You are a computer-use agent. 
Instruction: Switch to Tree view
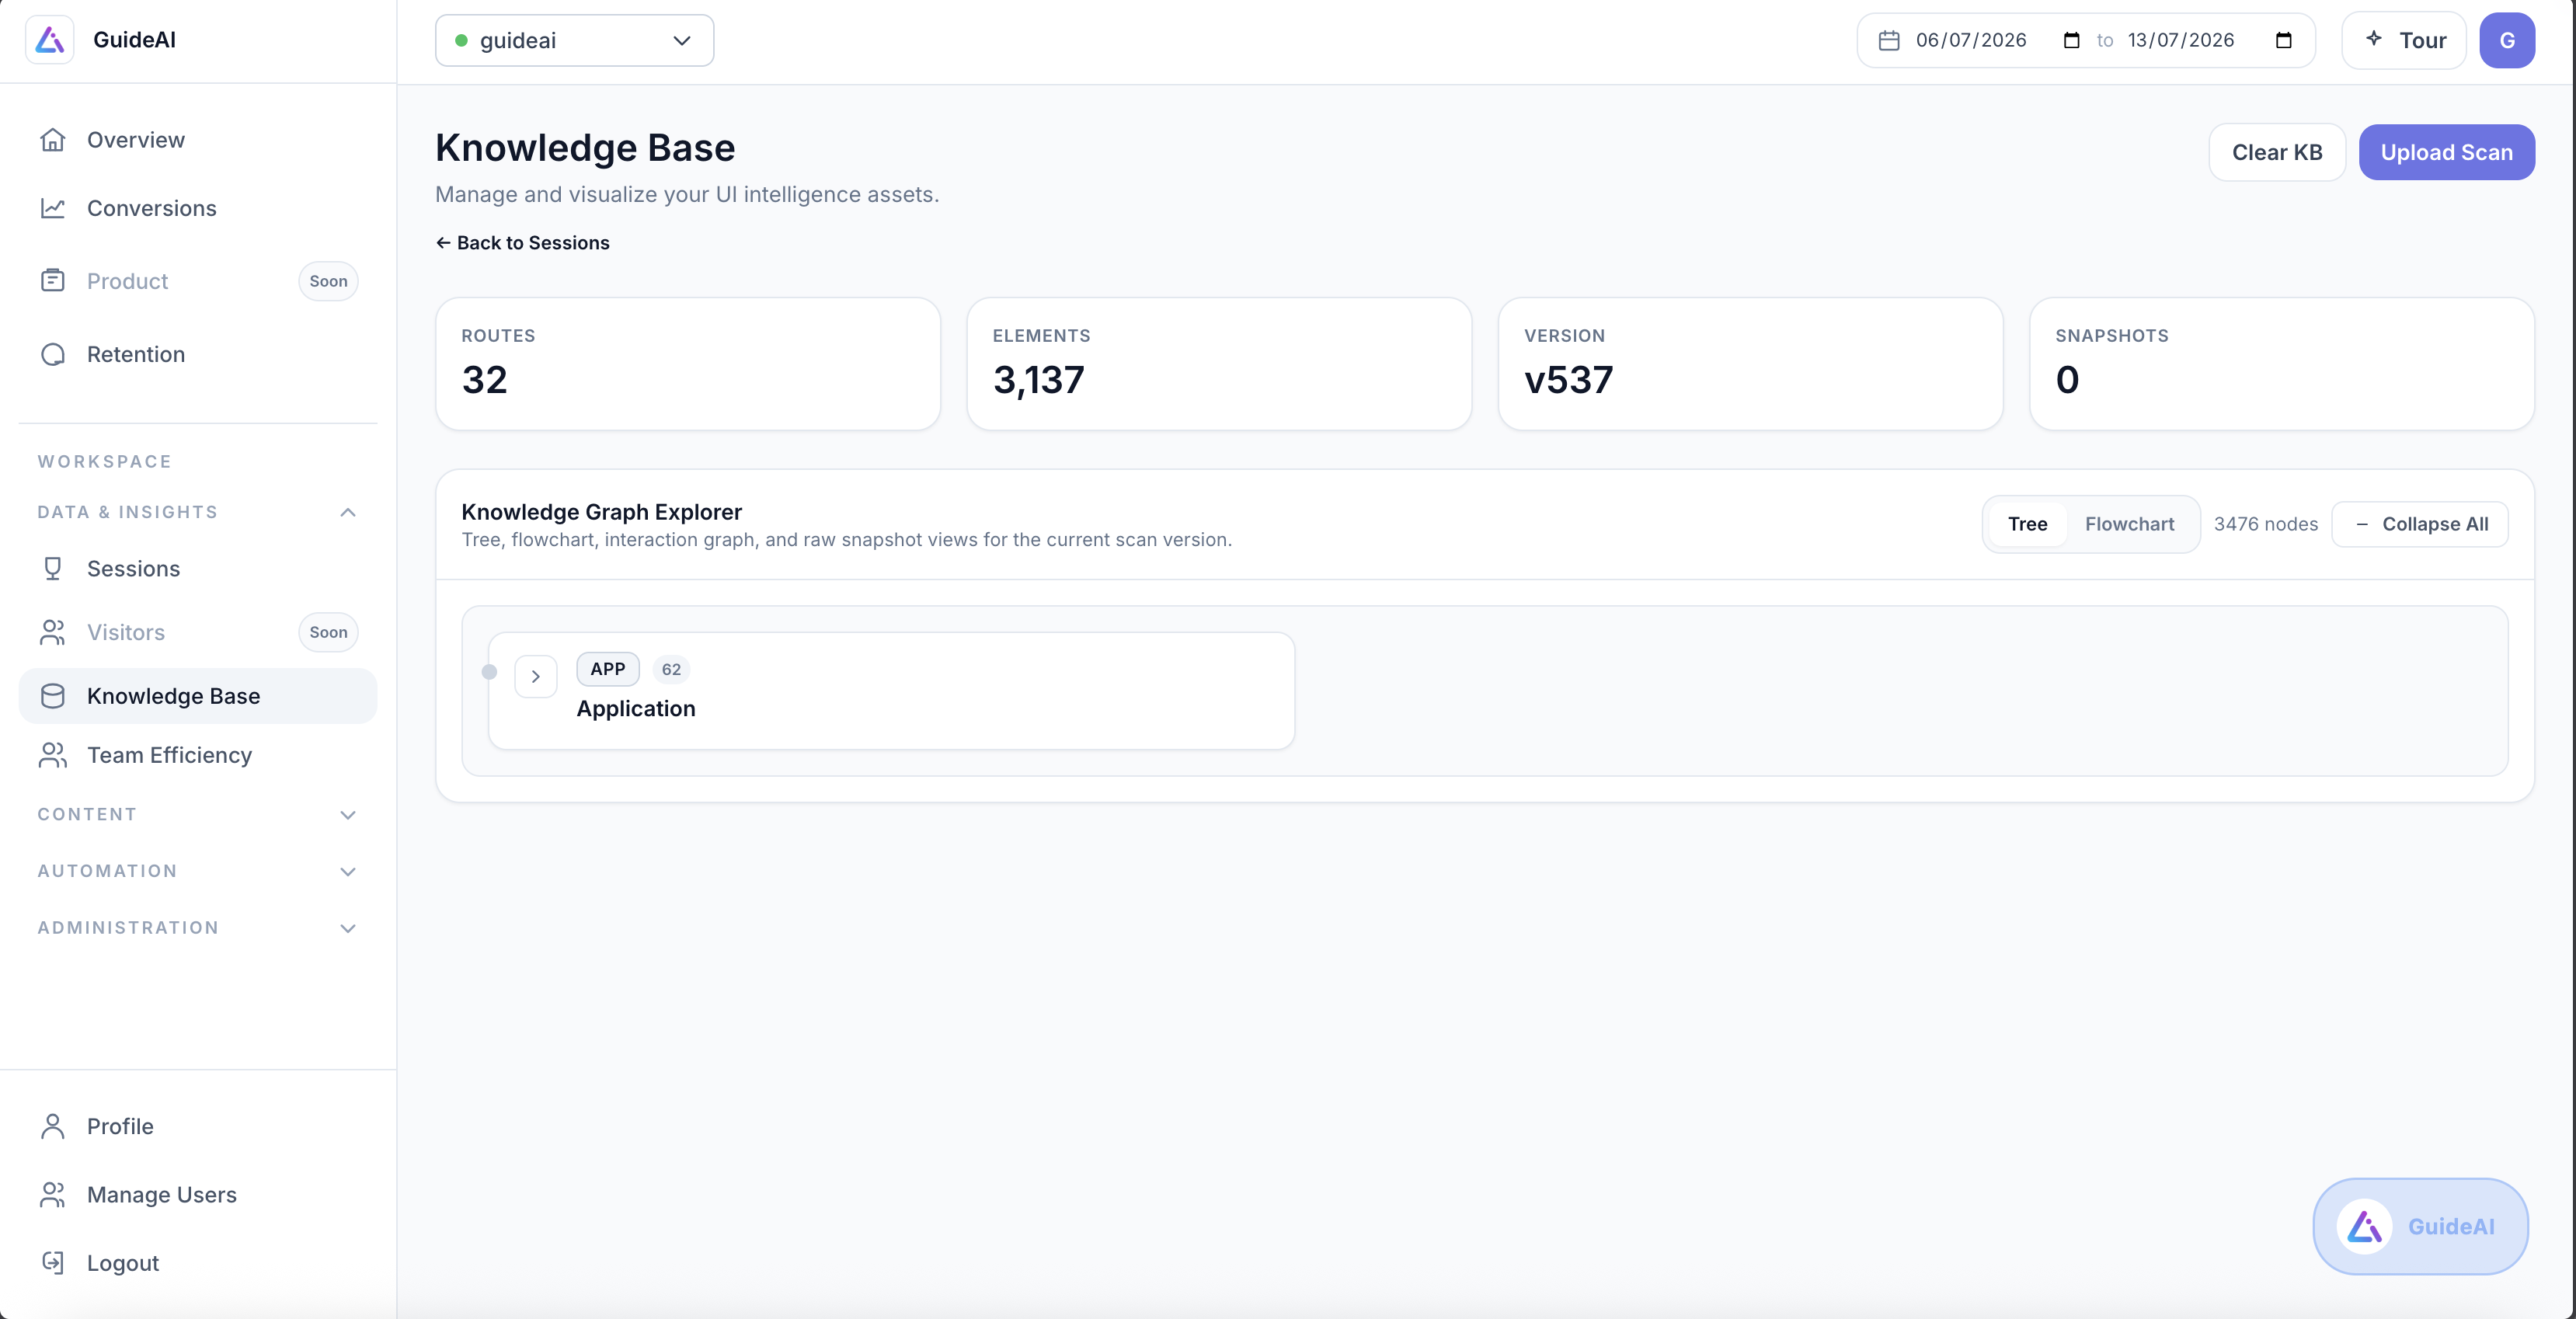coord(2027,524)
